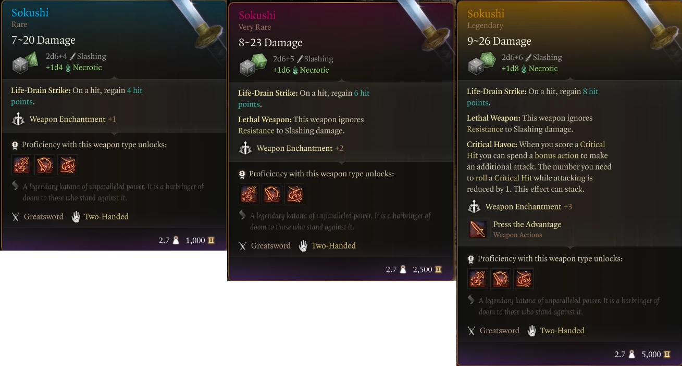Screen dimensions: 682x366
Task: Open the 'Resistance' link in Very Rare tooltip
Action: pyautogui.click(x=256, y=131)
